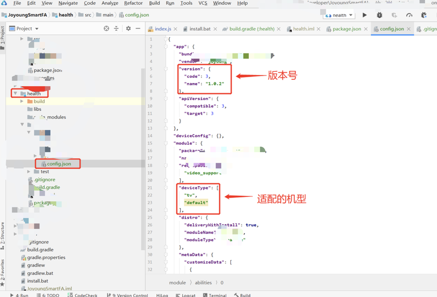Select gradlew.bat in the project tree
Viewport: 437px width, 297px height.
tap(40, 273)
